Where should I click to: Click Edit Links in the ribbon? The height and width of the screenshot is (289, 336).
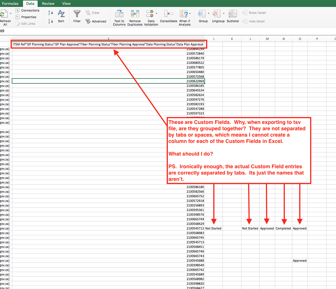pos(25,24)
